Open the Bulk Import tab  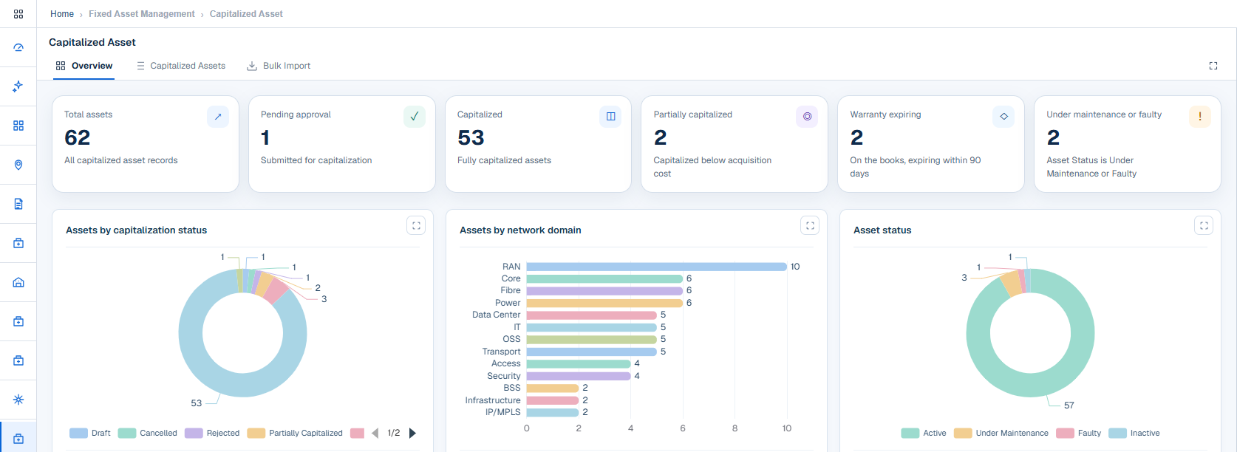pyautogui.click(x=279, y=66)
